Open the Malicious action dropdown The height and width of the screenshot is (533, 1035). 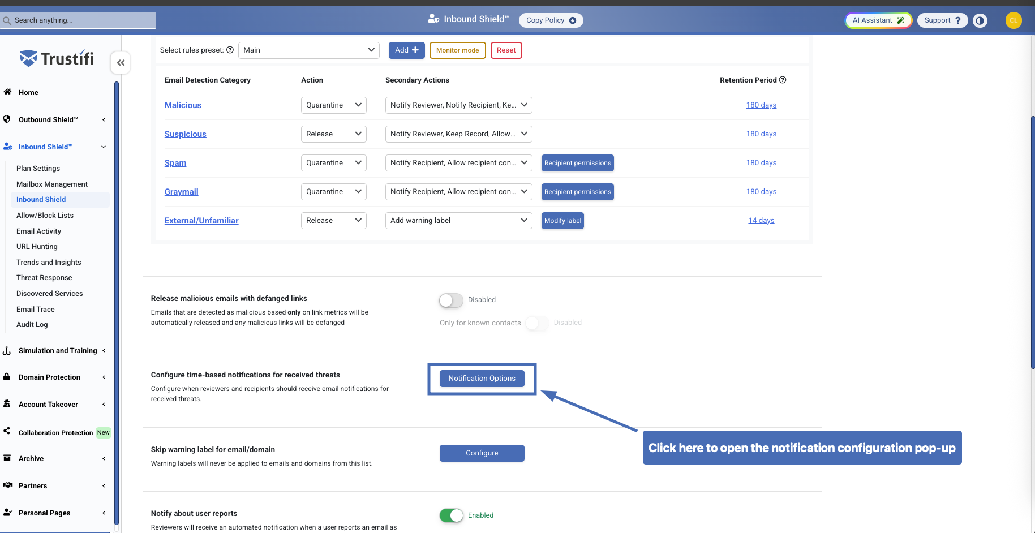pyautogui.click(x=334, y=105)
